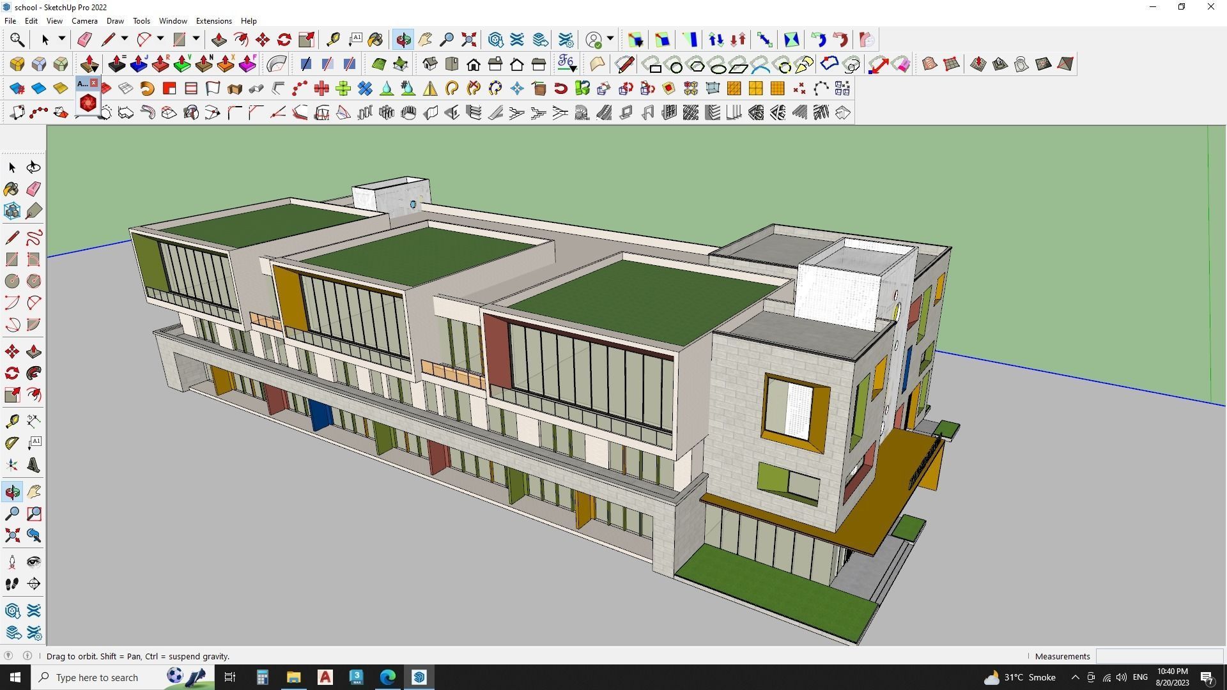
Task: Open the Tools menu
Action: click(141, 21)
